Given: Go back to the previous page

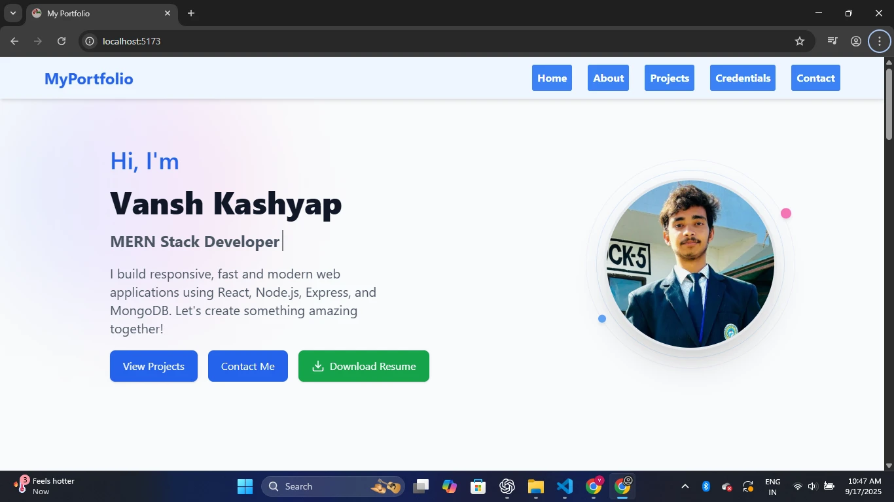Looking at the screenshot, I should 14,41.
